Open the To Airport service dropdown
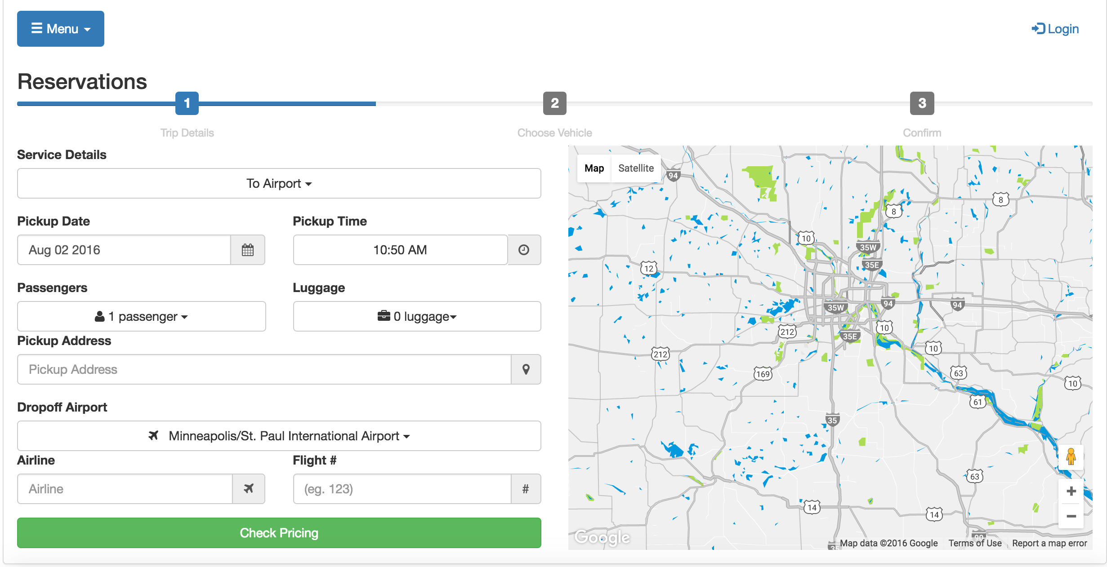This screenshot has height=567, width=1107. [x=279, y=183]
